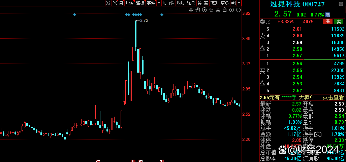346x162 pixels.
Task: Open the dropdown arrow after 事件
Action: pos(159,3)
